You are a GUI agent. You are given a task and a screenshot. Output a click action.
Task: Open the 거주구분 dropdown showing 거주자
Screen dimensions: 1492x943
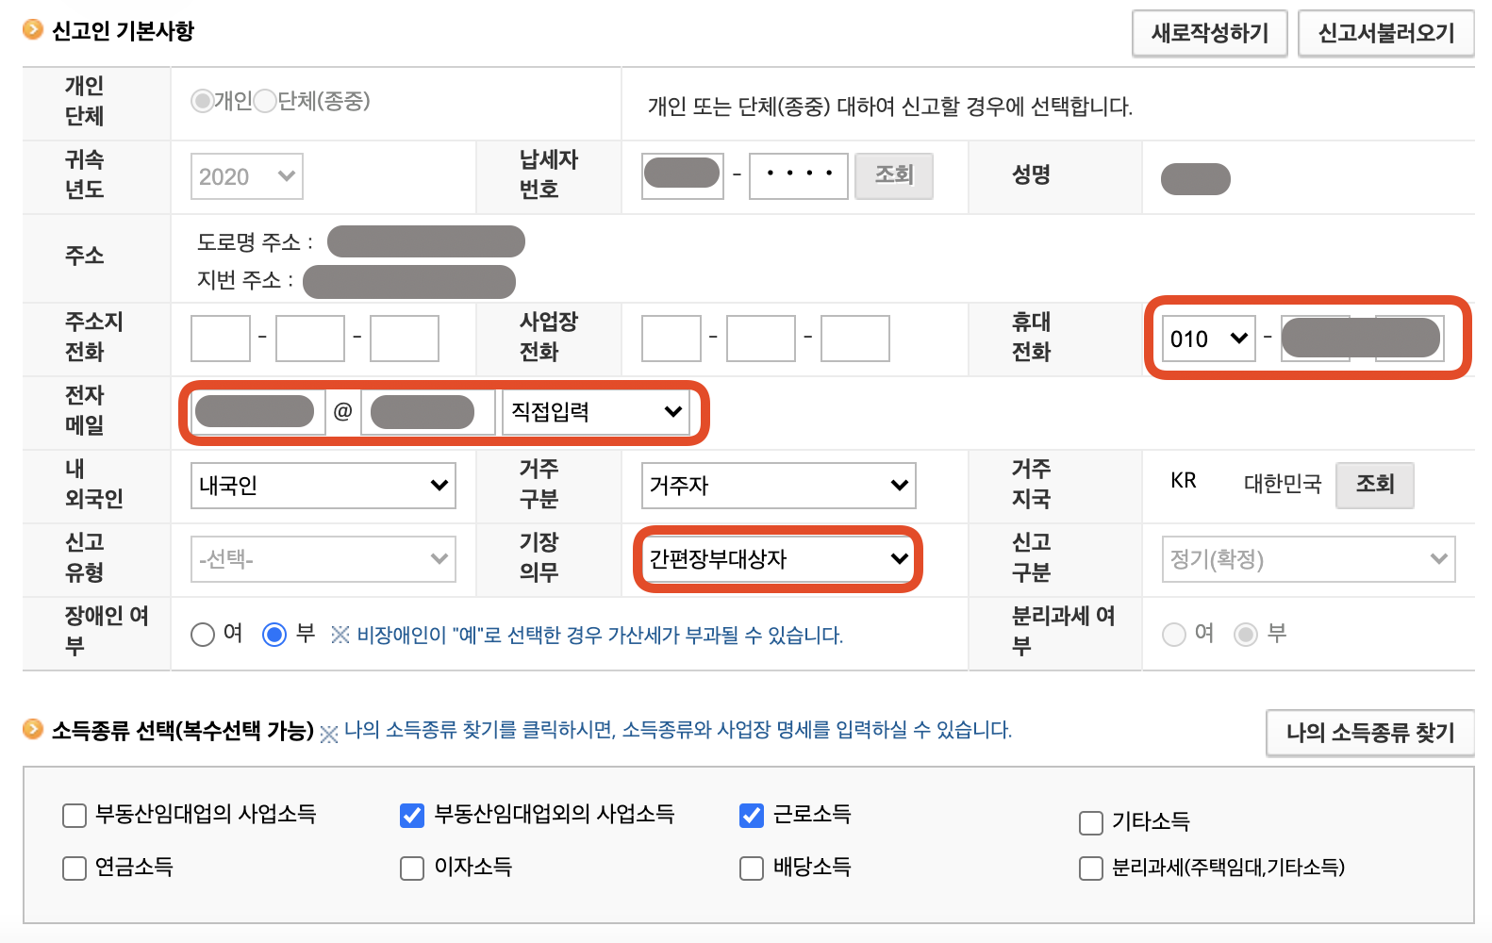777,485
